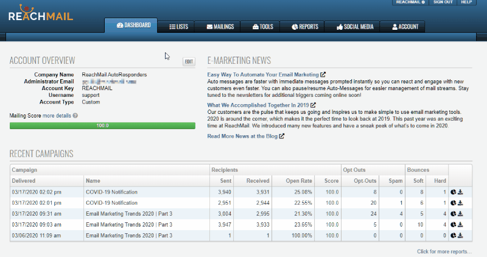This screenshot has width=487, height=257.
Task: Click external link icon beside Easy Way To Automate
Action: [323, 74]
